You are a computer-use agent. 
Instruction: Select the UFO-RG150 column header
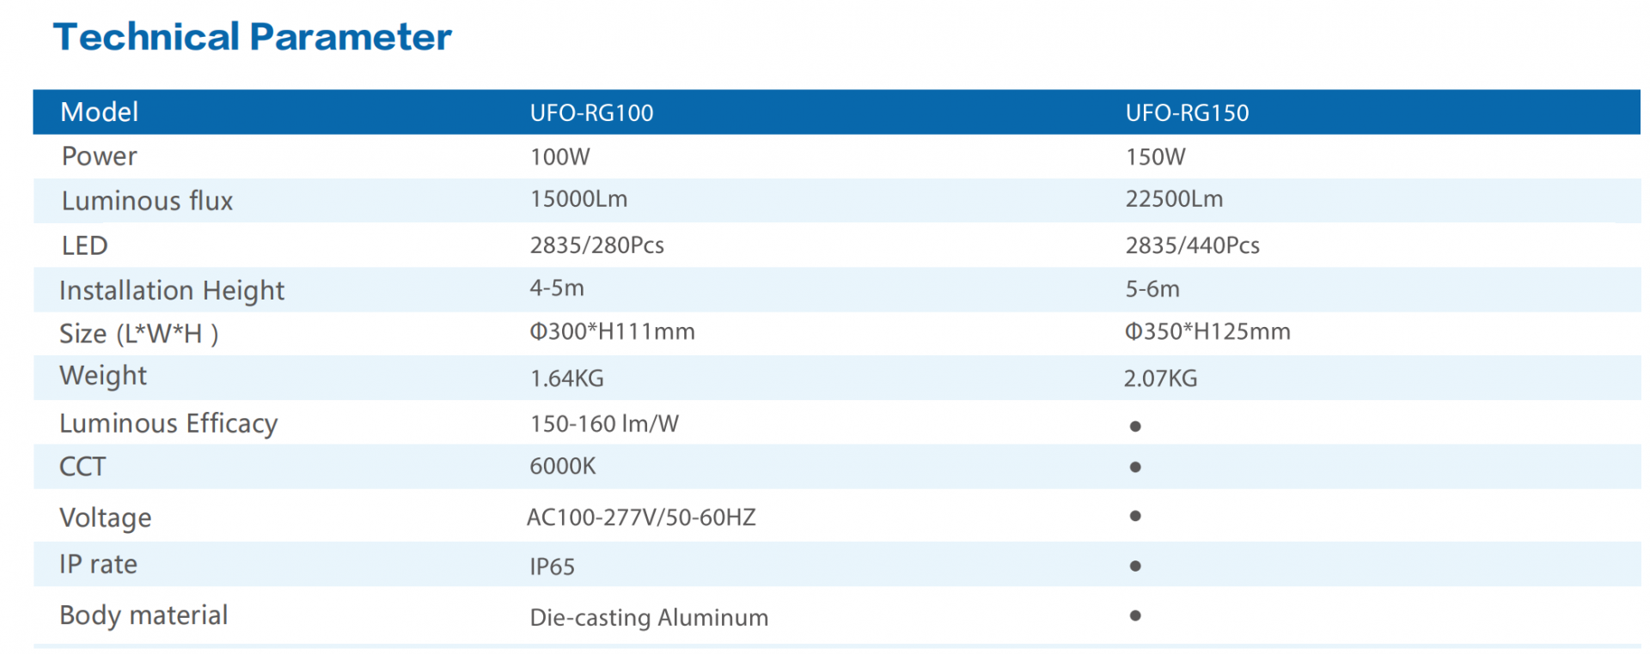coord(1187,112)
